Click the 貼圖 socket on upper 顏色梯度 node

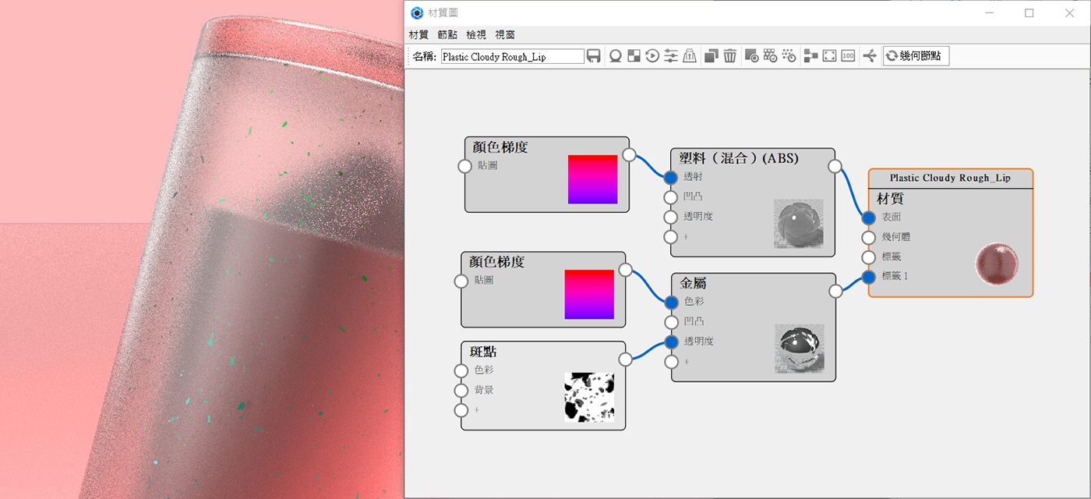(465, 166)
